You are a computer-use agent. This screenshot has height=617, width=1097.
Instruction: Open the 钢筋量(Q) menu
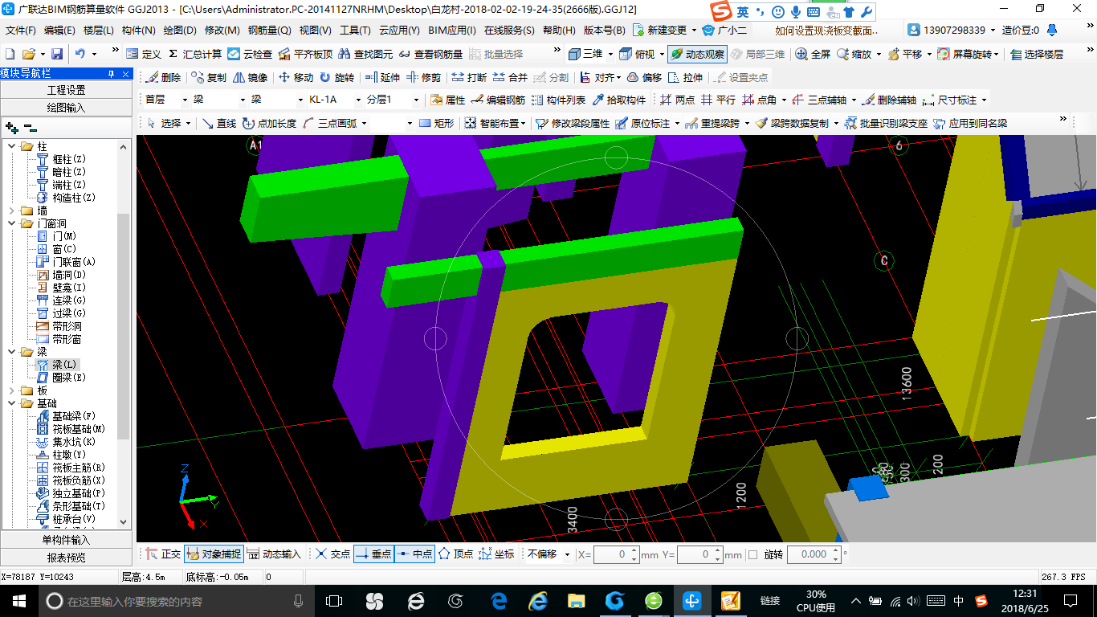coord(269,31)
